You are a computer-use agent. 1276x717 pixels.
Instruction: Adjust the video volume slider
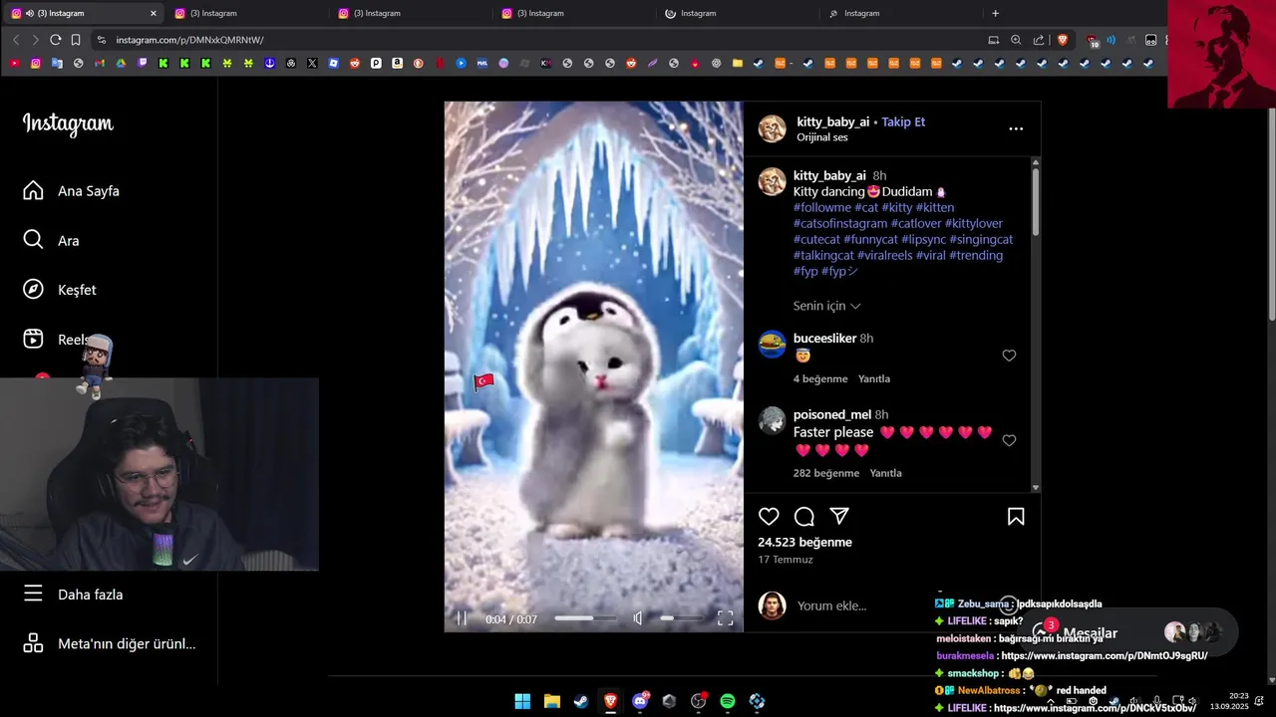681,618
